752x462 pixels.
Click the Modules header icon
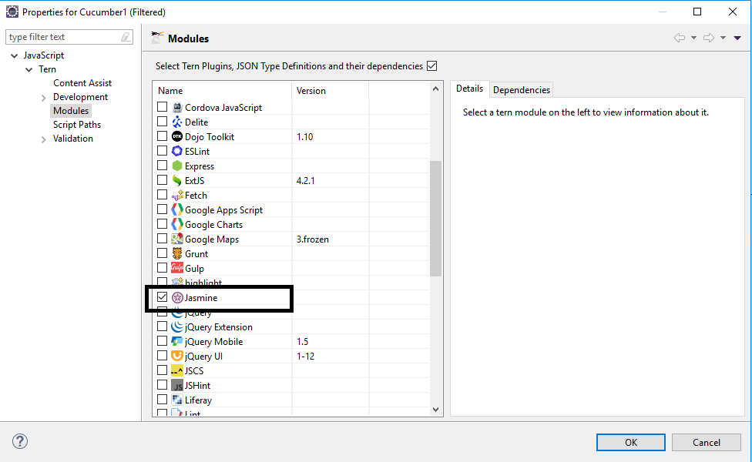point(158,35)
